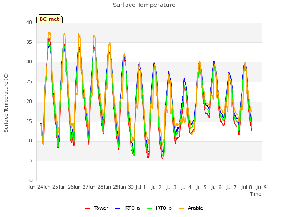Click the 35 y-axis tick label
Viewport: 289px width, 217px height.
29,42
